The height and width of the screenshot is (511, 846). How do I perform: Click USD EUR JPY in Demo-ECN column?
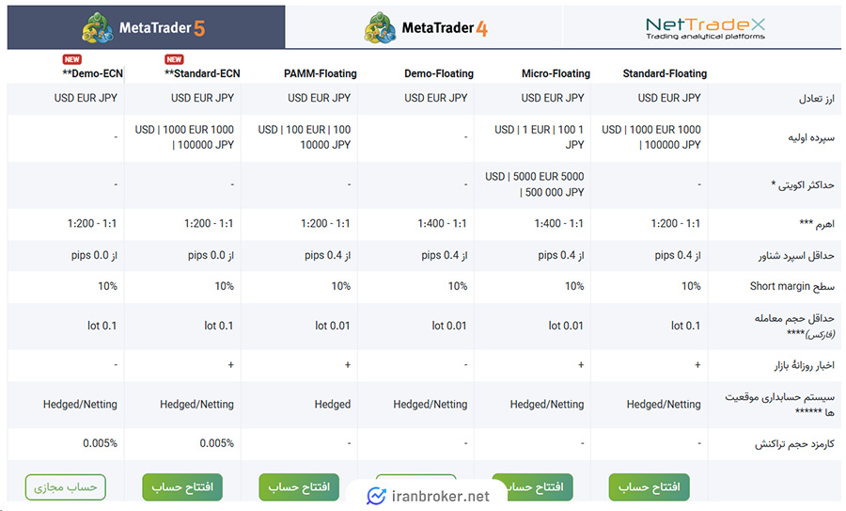pyautogui.click(x=86, y=98)
